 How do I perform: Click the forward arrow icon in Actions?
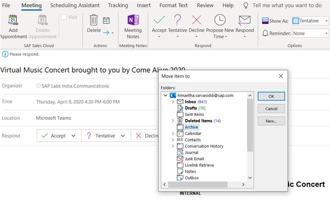[x=107, y=33]
